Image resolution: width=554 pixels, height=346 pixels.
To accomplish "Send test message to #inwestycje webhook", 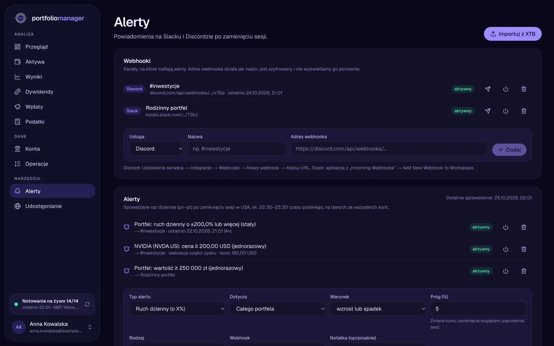I will pyautogui.click(x=488, y=89).
